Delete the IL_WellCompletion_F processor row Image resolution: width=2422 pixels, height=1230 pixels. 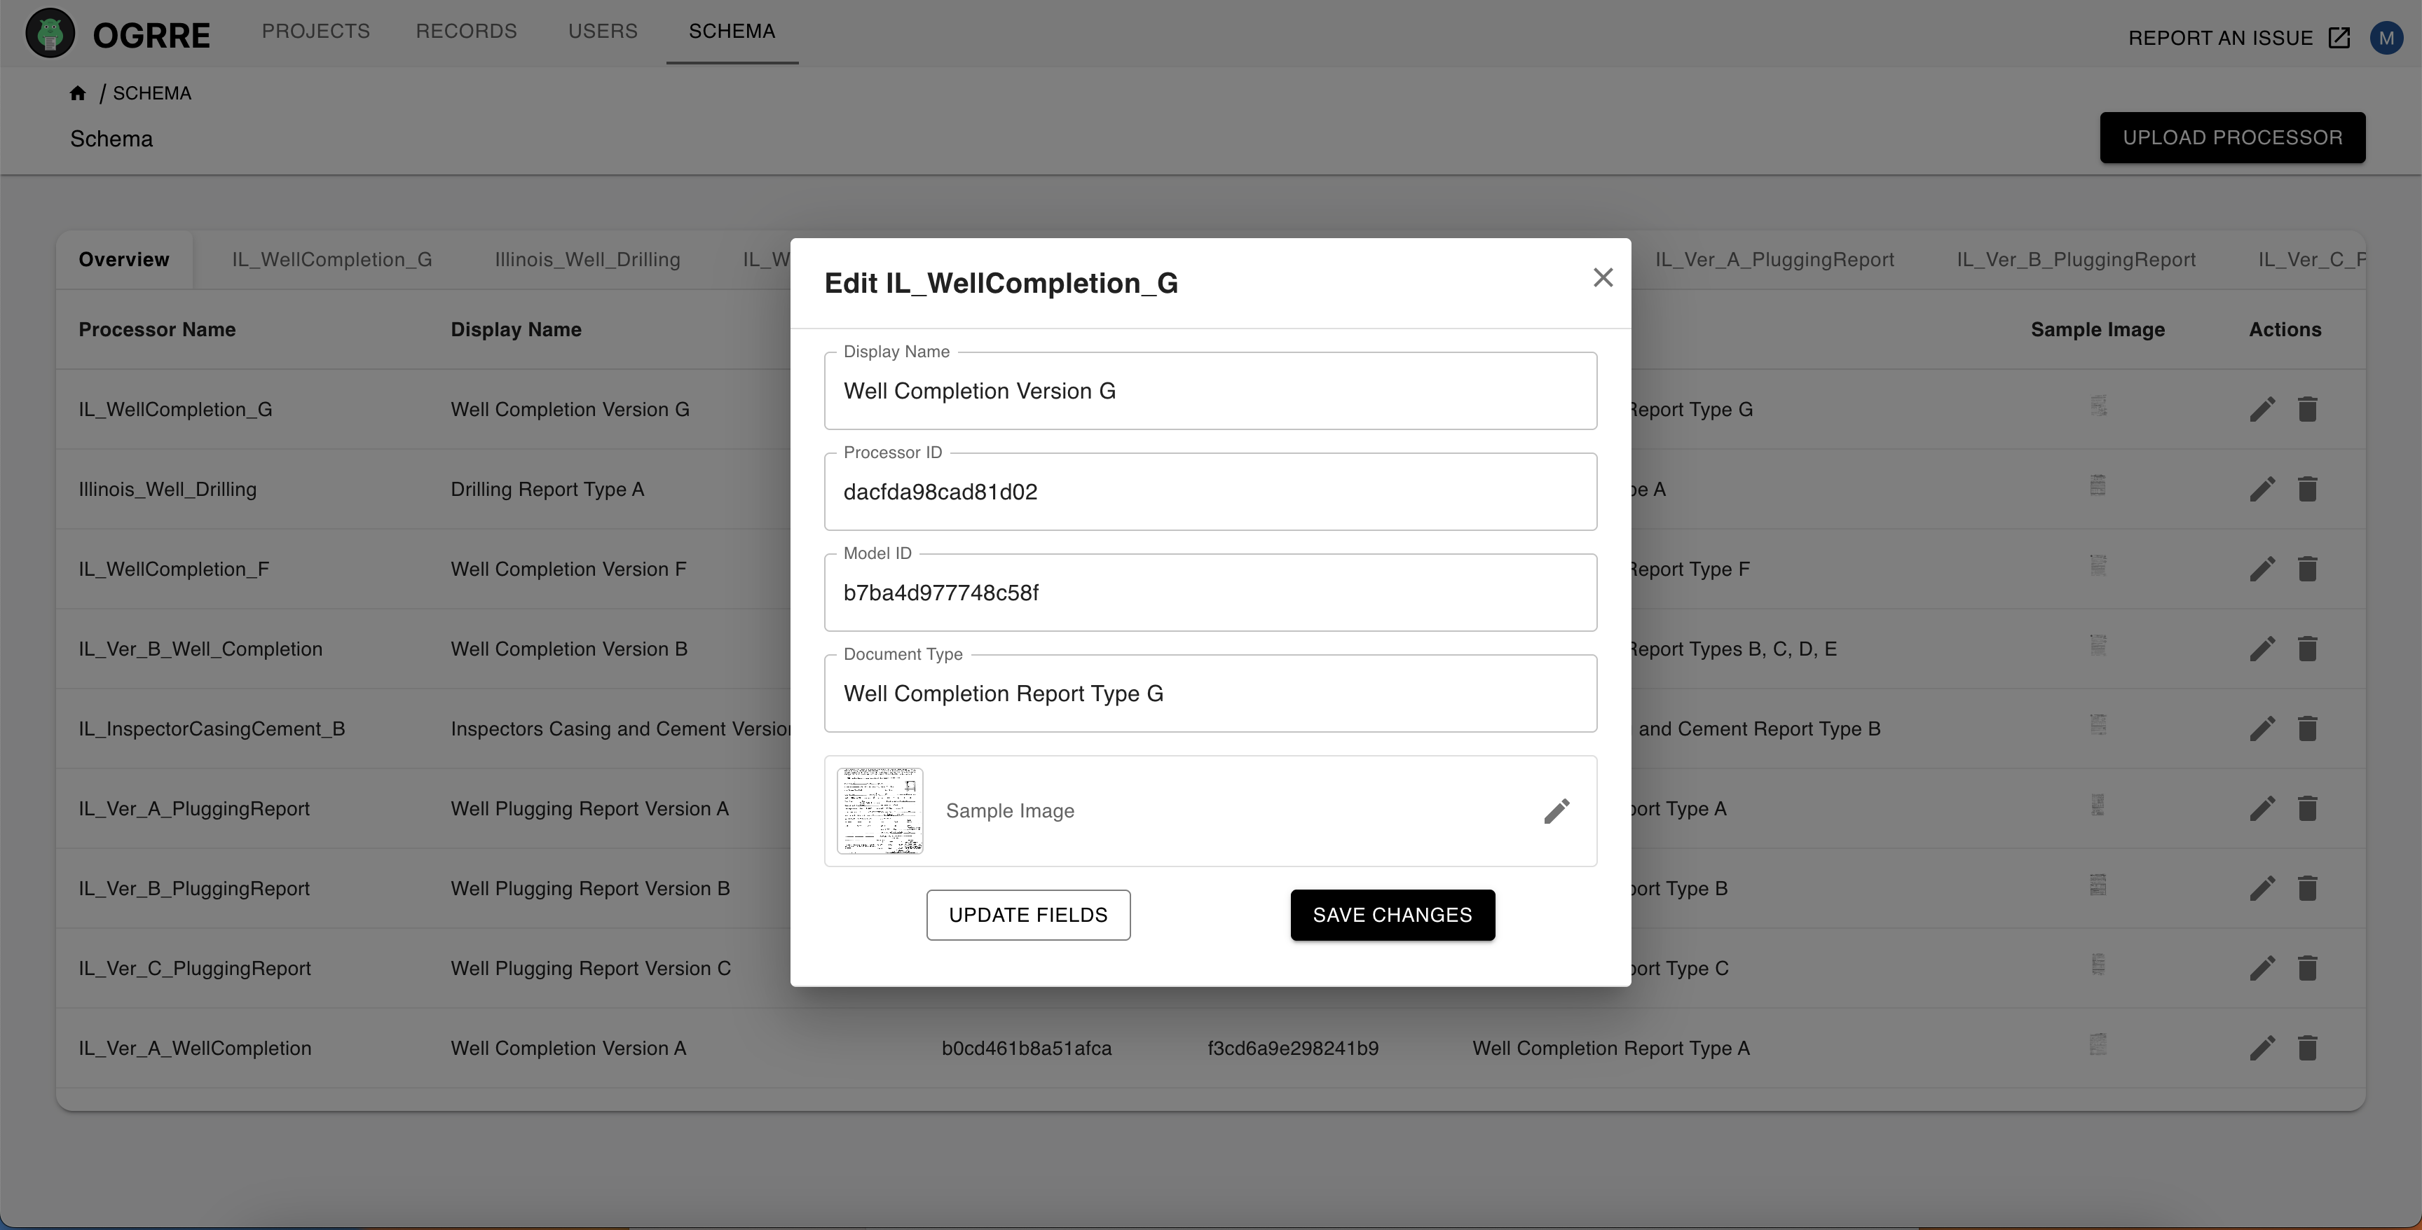coord(2307,569)
